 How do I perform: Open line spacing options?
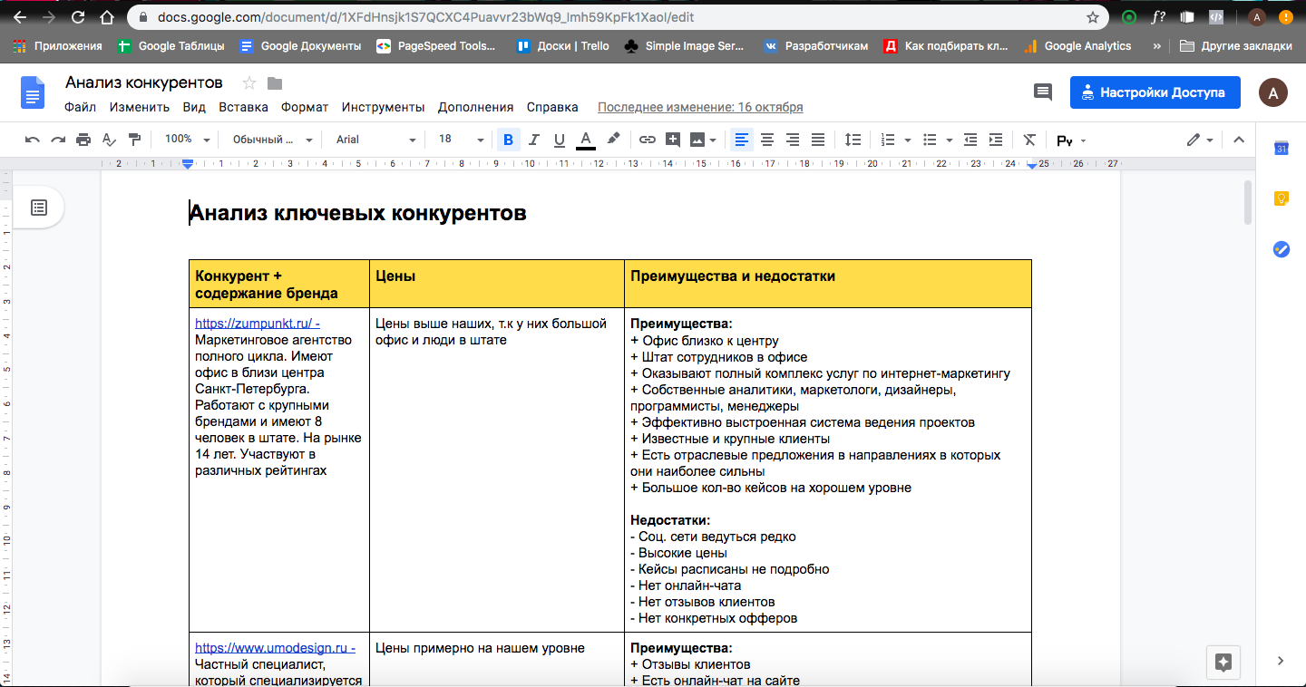[x=853, y=140]
